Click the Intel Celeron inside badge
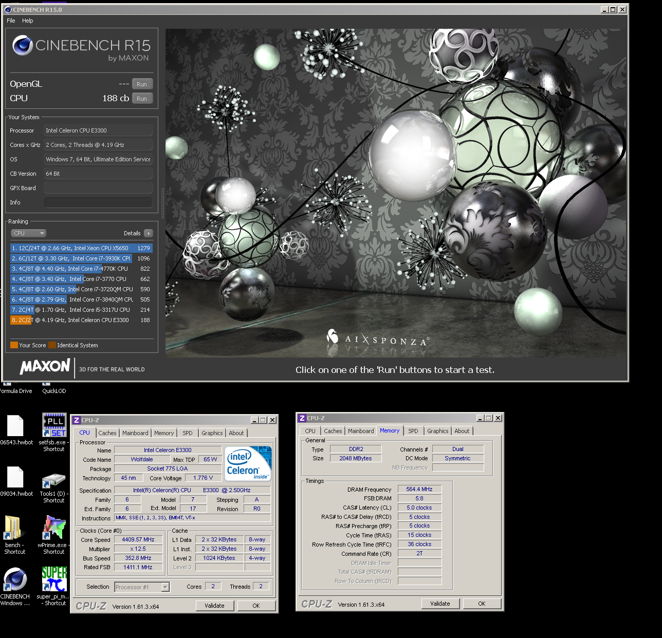 (249, 463)
